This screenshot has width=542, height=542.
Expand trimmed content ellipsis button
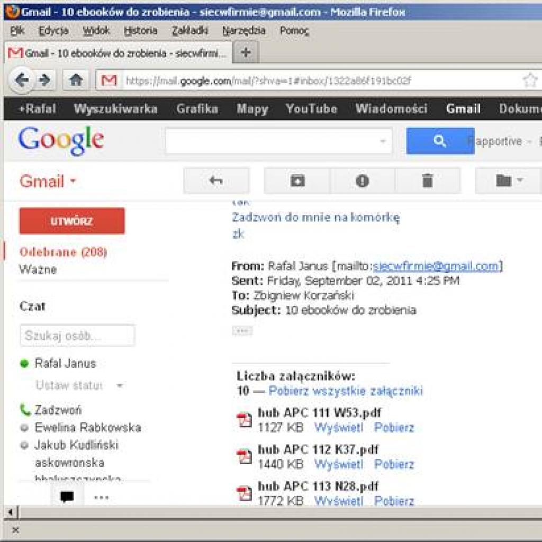pyautogui.click(x=242, y=331)
